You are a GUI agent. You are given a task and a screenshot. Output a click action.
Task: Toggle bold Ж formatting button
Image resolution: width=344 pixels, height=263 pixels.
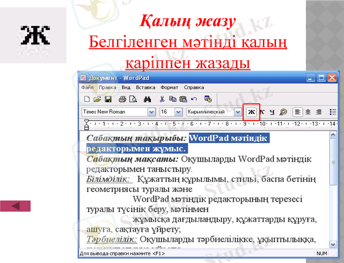click(x=251, y=112)
